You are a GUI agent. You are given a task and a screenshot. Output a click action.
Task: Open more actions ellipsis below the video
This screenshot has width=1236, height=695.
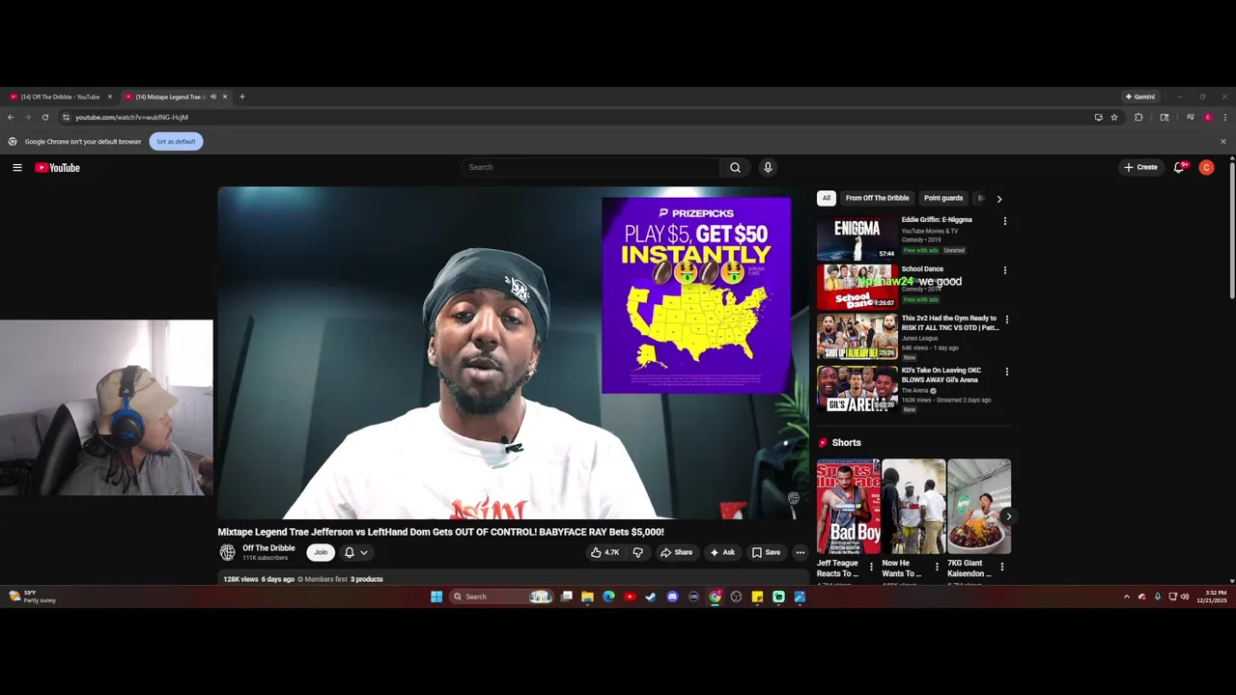800,552
